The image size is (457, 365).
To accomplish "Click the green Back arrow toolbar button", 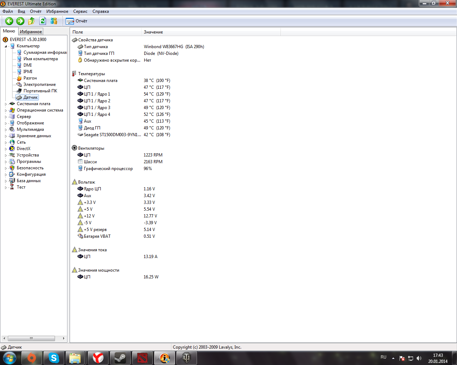I will pyautogui.click(x=9, y=21).
